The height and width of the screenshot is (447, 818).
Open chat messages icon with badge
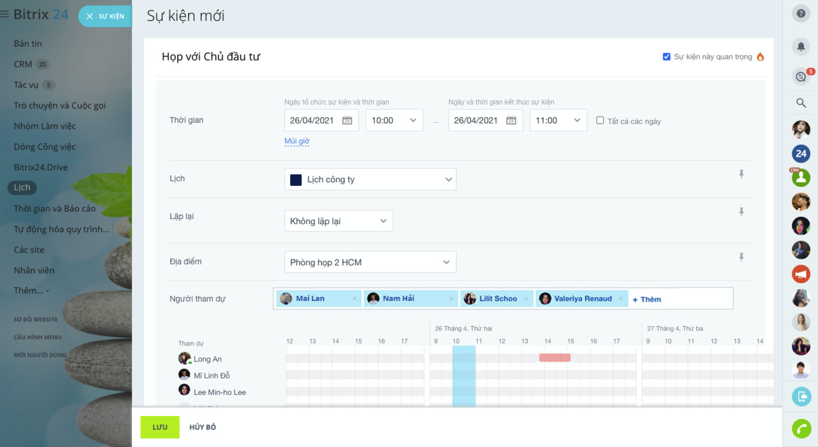coord(801,77)
